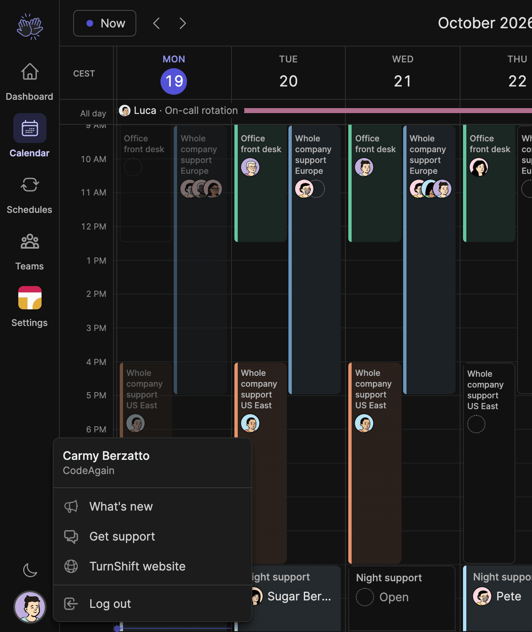Select Monday 19 date header

(x=174, y=74)
